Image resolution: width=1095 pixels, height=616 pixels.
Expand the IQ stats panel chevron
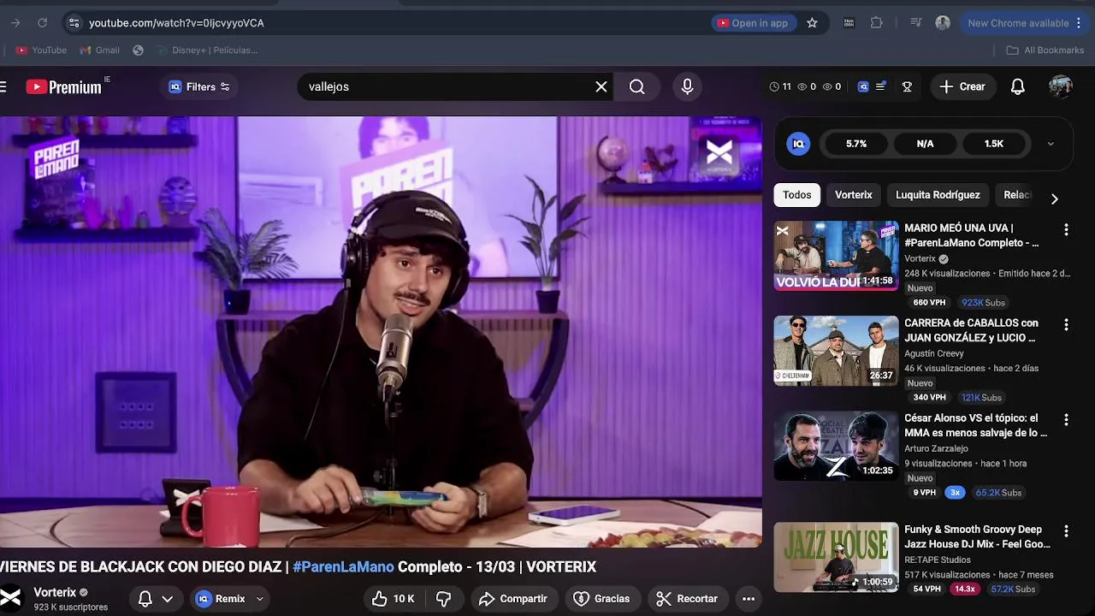click(x=1051, y=144)
